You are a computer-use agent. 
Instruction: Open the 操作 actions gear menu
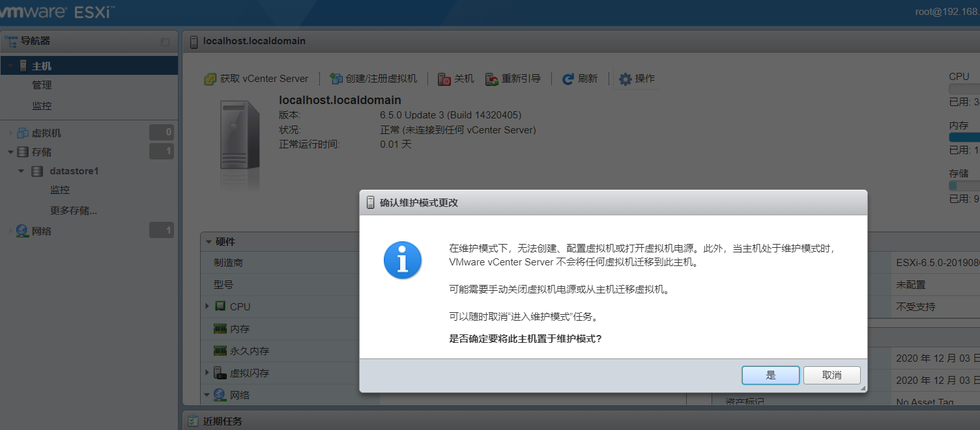coord(637,79)
